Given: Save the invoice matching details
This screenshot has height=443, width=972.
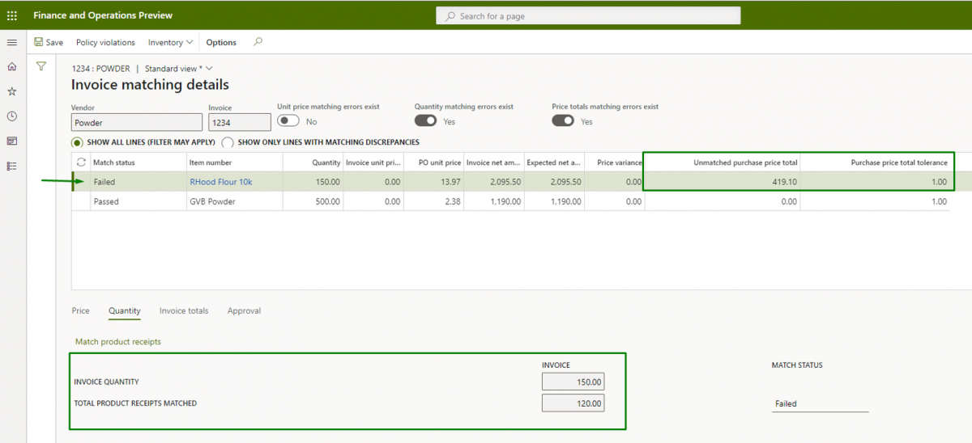Looking at the screenshot, I should (49, 42).
